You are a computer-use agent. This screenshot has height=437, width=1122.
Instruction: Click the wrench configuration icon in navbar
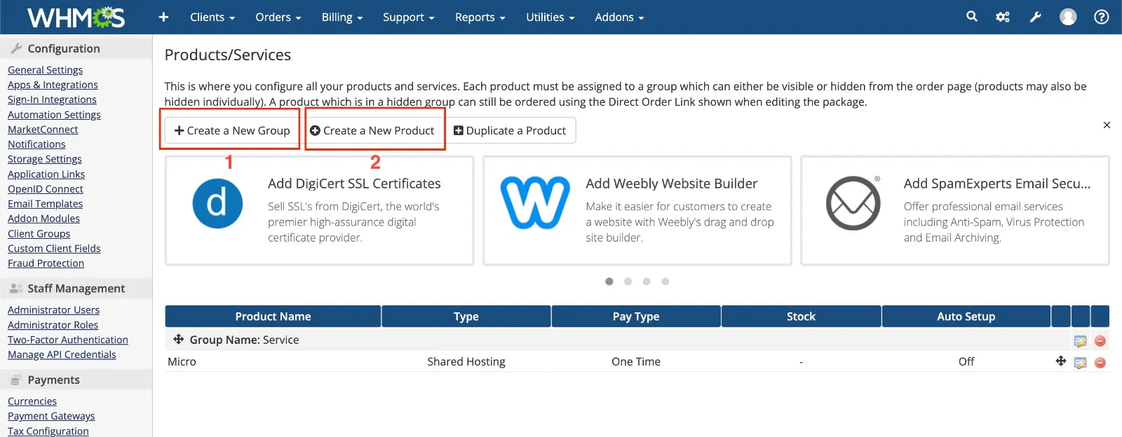(1035, 17)
